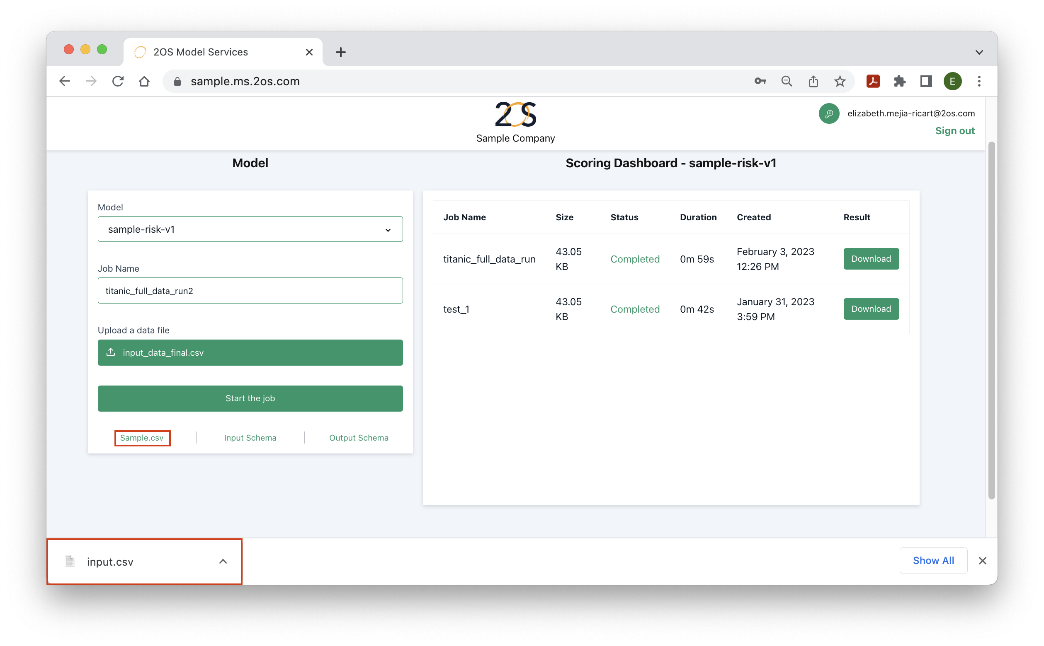Toggle the bookmark star for this page

click(x=840, y=81)
